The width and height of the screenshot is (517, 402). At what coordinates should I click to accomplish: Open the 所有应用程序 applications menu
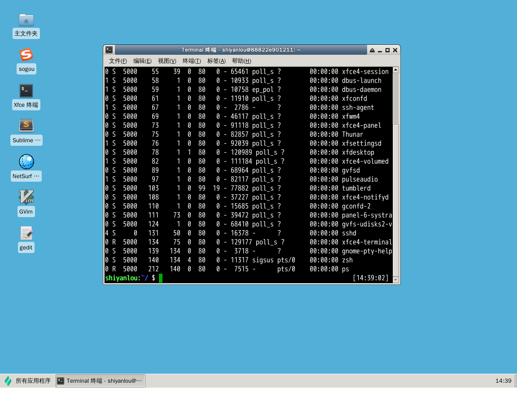point(28,381)
